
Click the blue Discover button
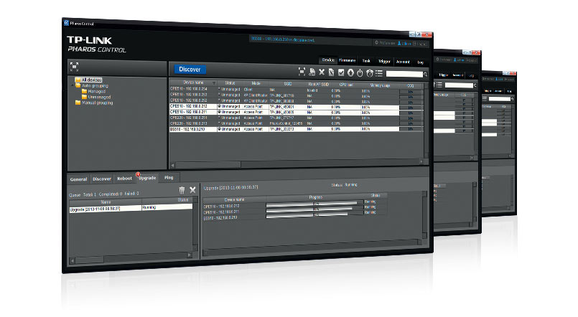[x=190, y=70]
